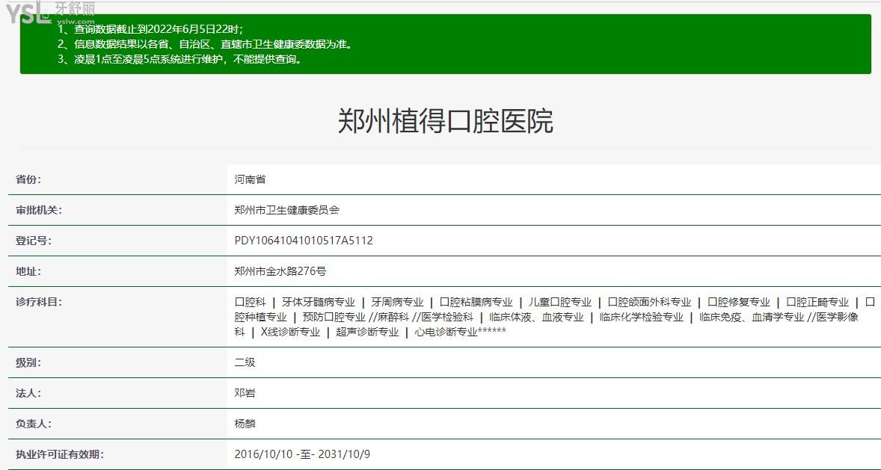Click 牙周病专业 in the departments list
Image resolution: width=881 pixels, height=470 pixels.
397,302
